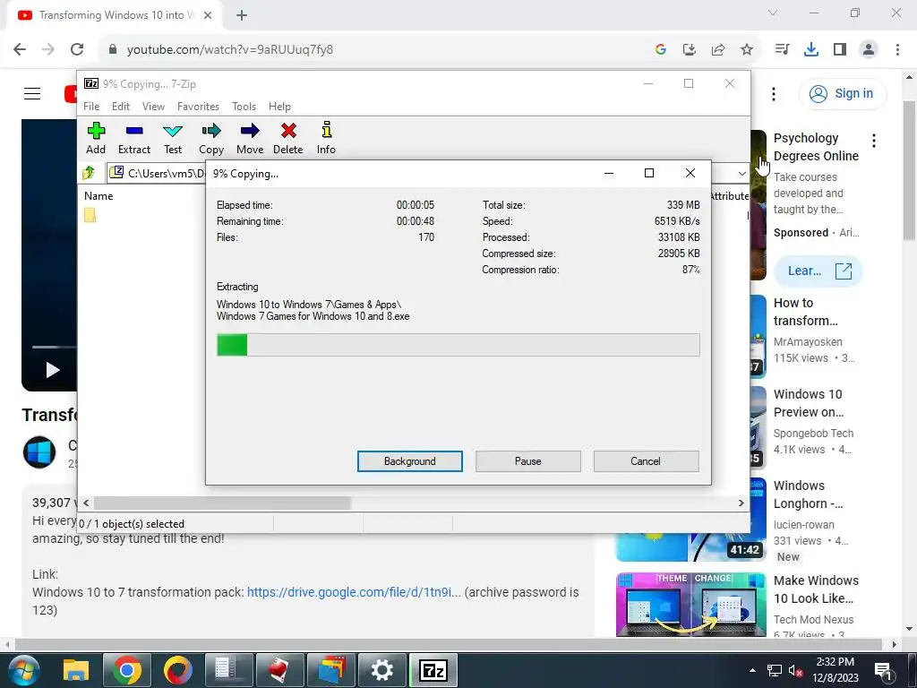
Task: Click the Move toolbar icon
Action: (x=250, y=138)
